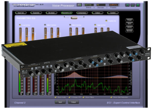
Task: Click the "Voice Processor" title text
Action: [x=63, y=6]
